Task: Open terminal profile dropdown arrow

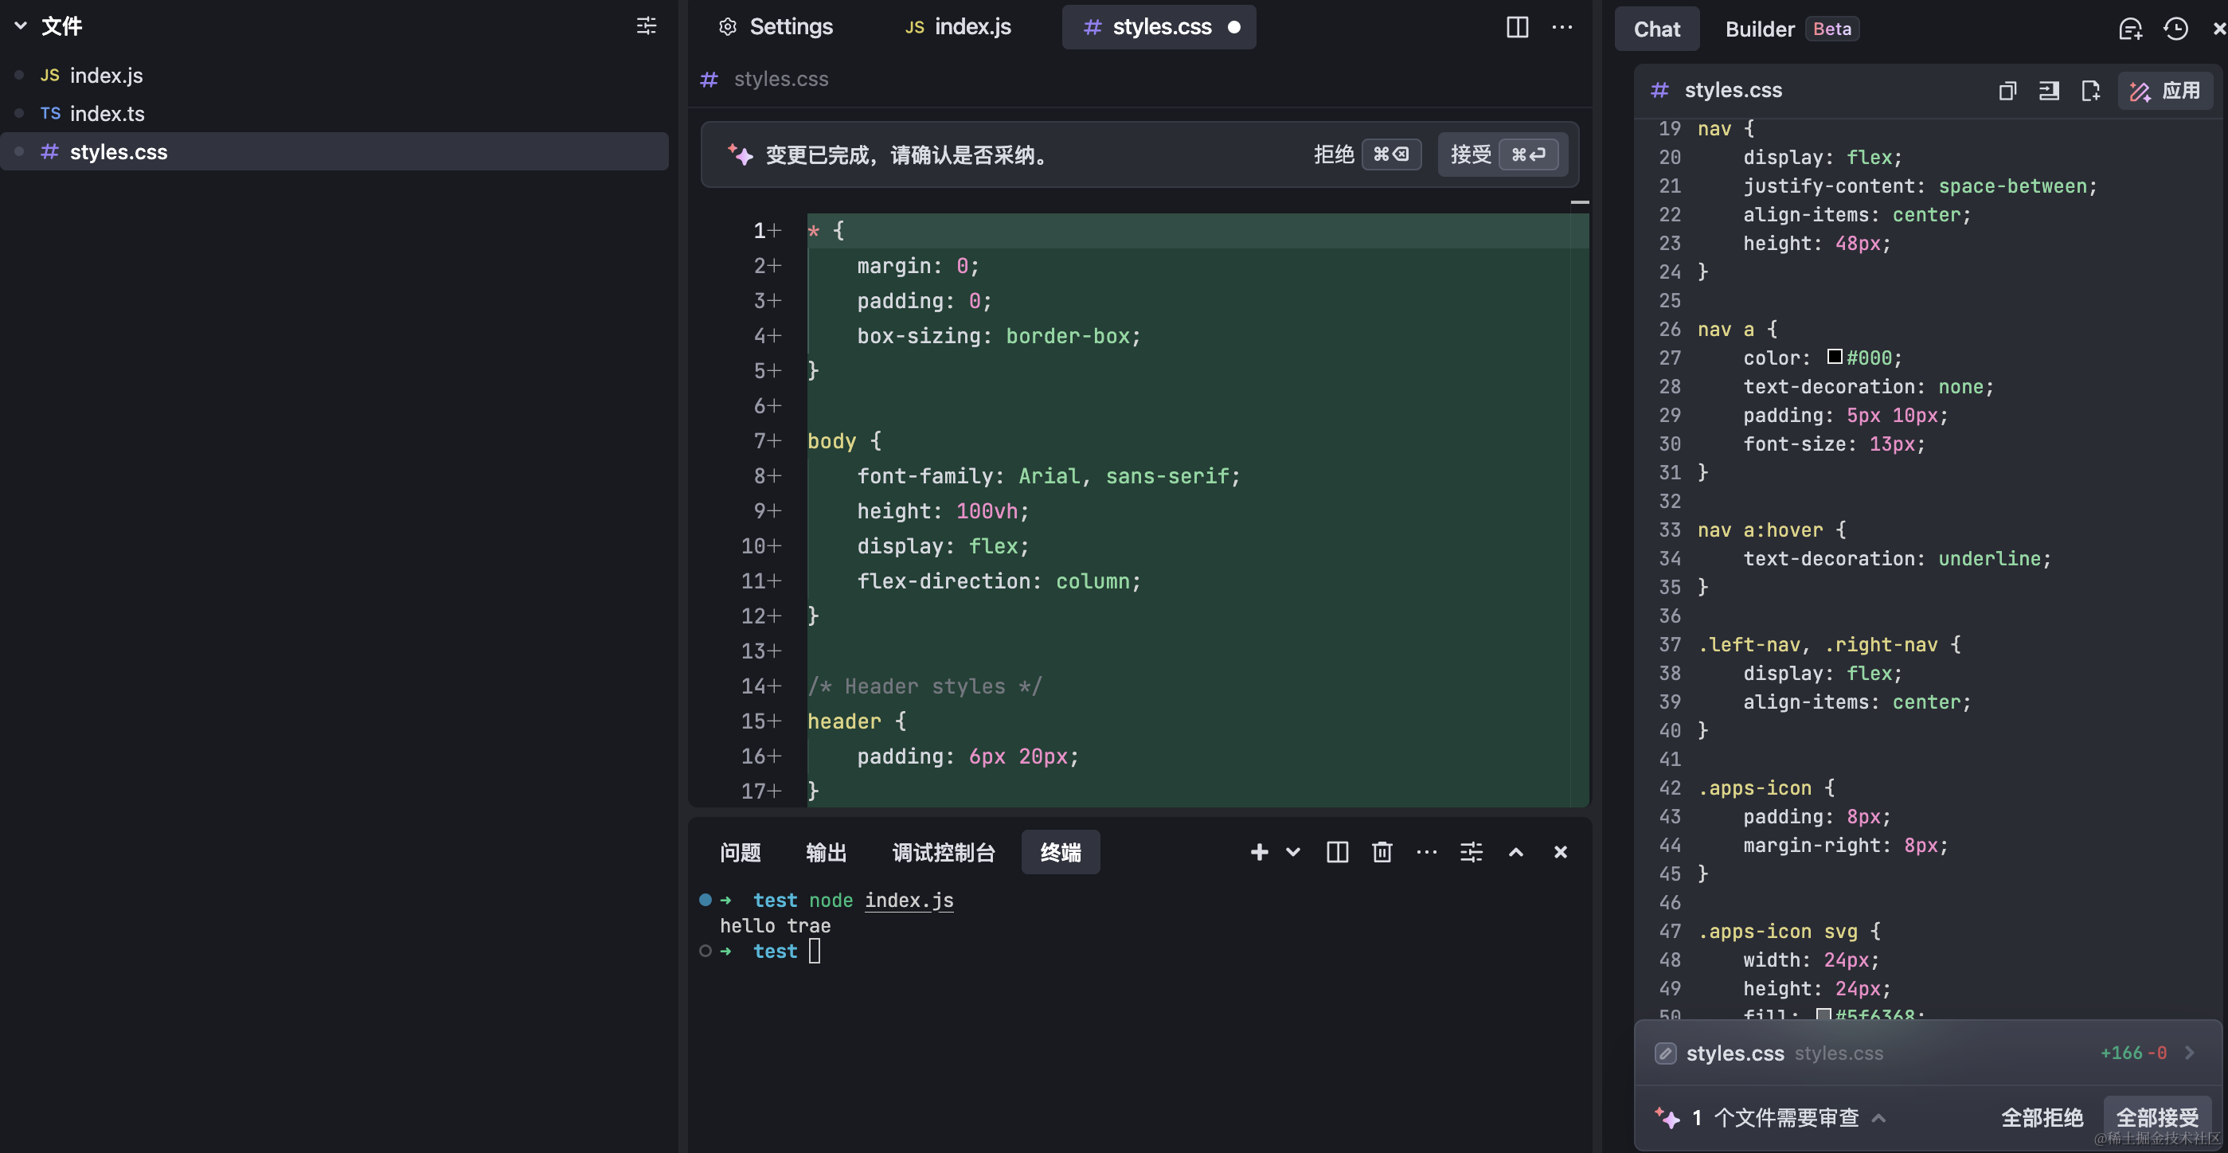Action: [1293, 852]
